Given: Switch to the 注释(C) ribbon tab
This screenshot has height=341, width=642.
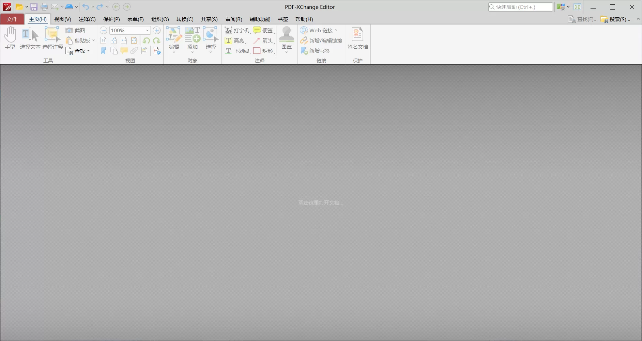Looking at the screenshot, I should (87, 19).
